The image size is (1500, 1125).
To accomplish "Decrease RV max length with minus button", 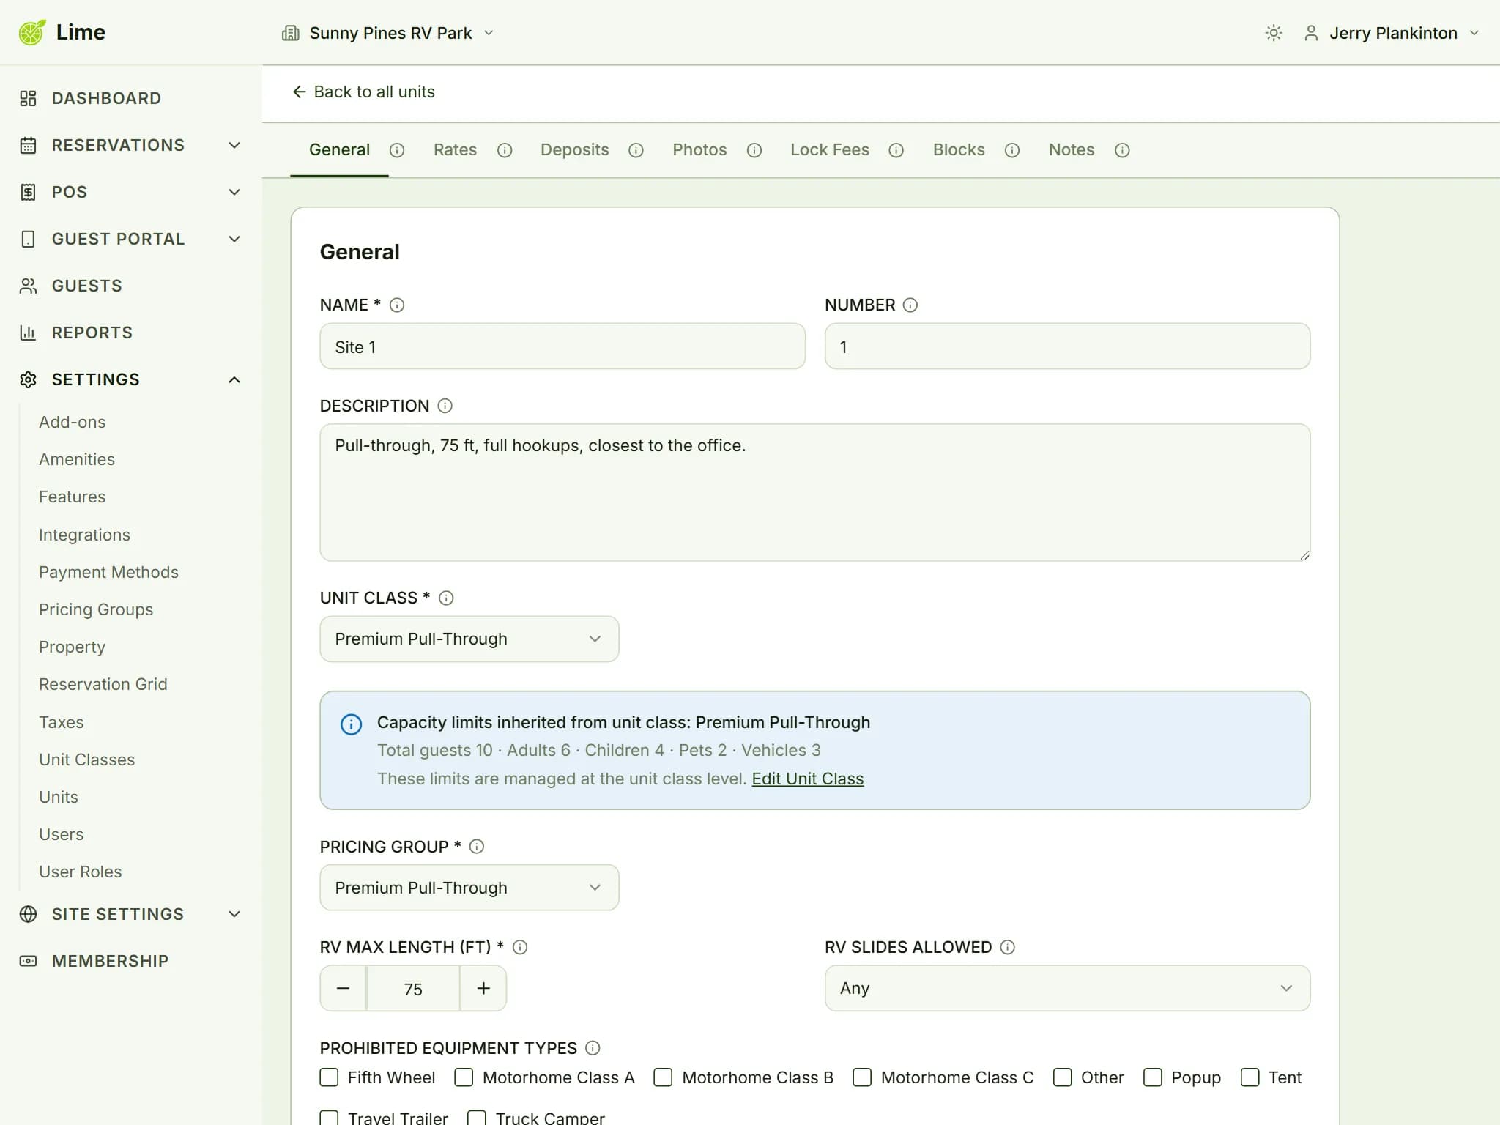I will pyautogui.click(x=343, y=988).
